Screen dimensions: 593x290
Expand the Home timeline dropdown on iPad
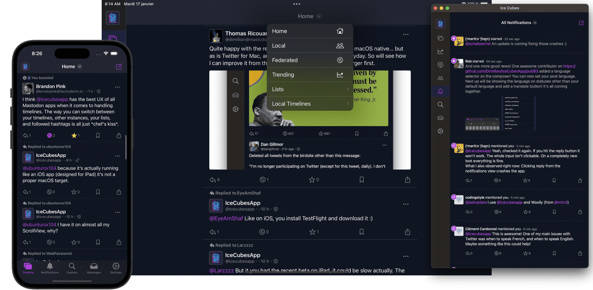click(x=309, y=16)
